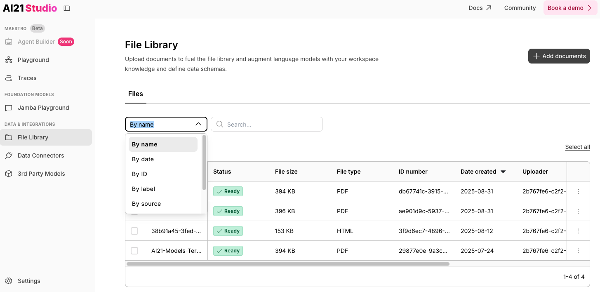Click Book a demo button
This screenshot has width=600, height=292.
point(570,8)
